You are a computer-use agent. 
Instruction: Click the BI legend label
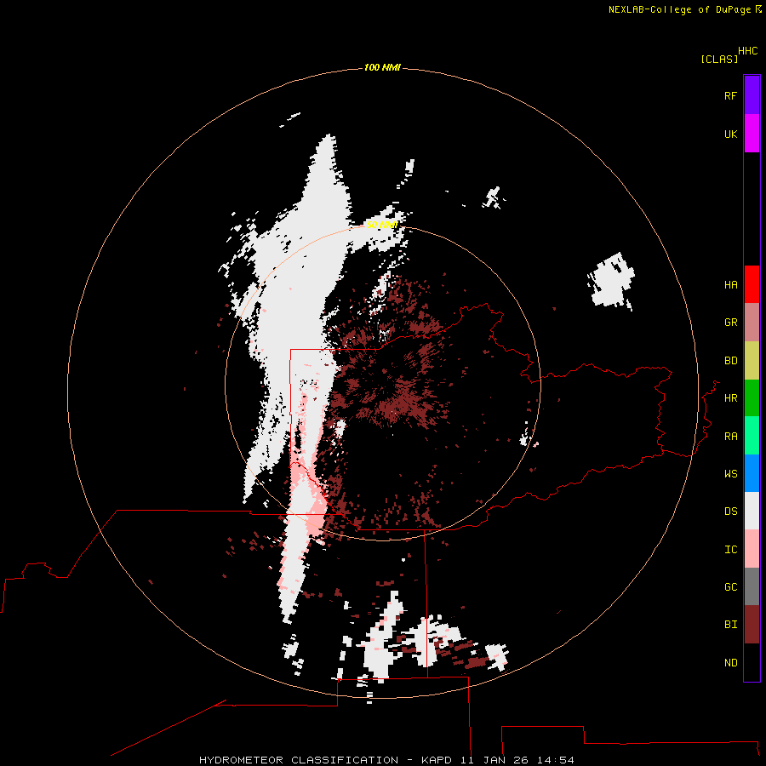coord(730,625)
